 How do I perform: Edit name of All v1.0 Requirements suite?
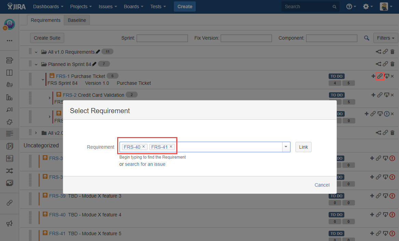[98, 52]
